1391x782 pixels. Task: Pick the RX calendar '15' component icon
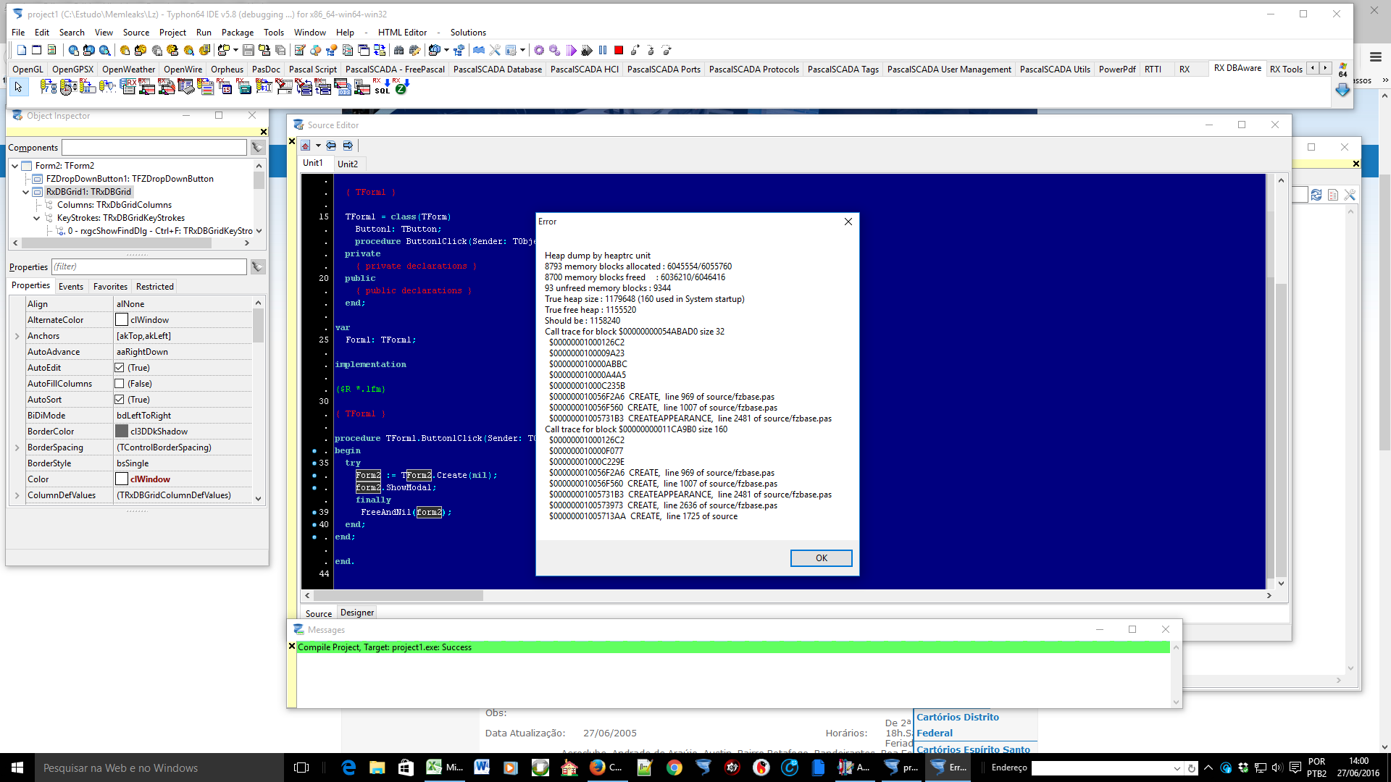[x=225, y=87]
